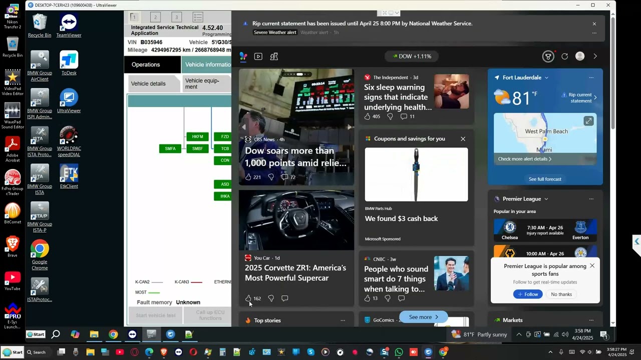Open Premier League card more options
The width and height of the screenshot is (641, 360).
point(591,199)
